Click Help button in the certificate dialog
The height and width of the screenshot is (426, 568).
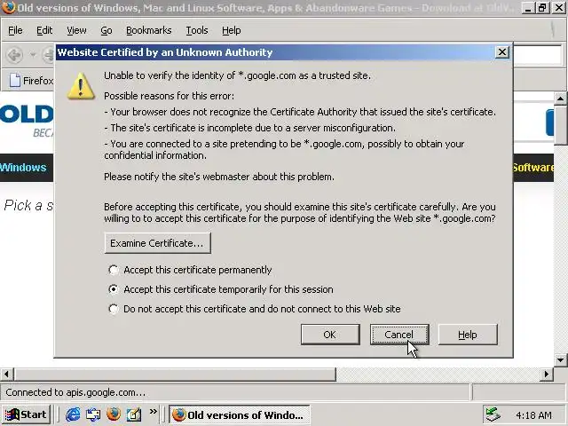[x=468, y=335]
